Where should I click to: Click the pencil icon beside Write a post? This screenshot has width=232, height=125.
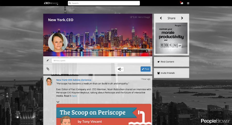point(48,60)
